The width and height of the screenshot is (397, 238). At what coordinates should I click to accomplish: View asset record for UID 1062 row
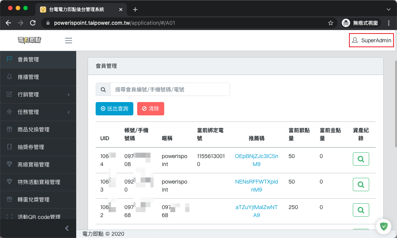click(x=361, y=210)
